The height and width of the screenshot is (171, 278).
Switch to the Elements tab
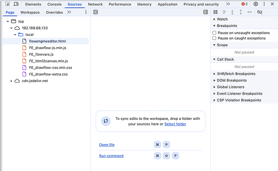[33, 4]
